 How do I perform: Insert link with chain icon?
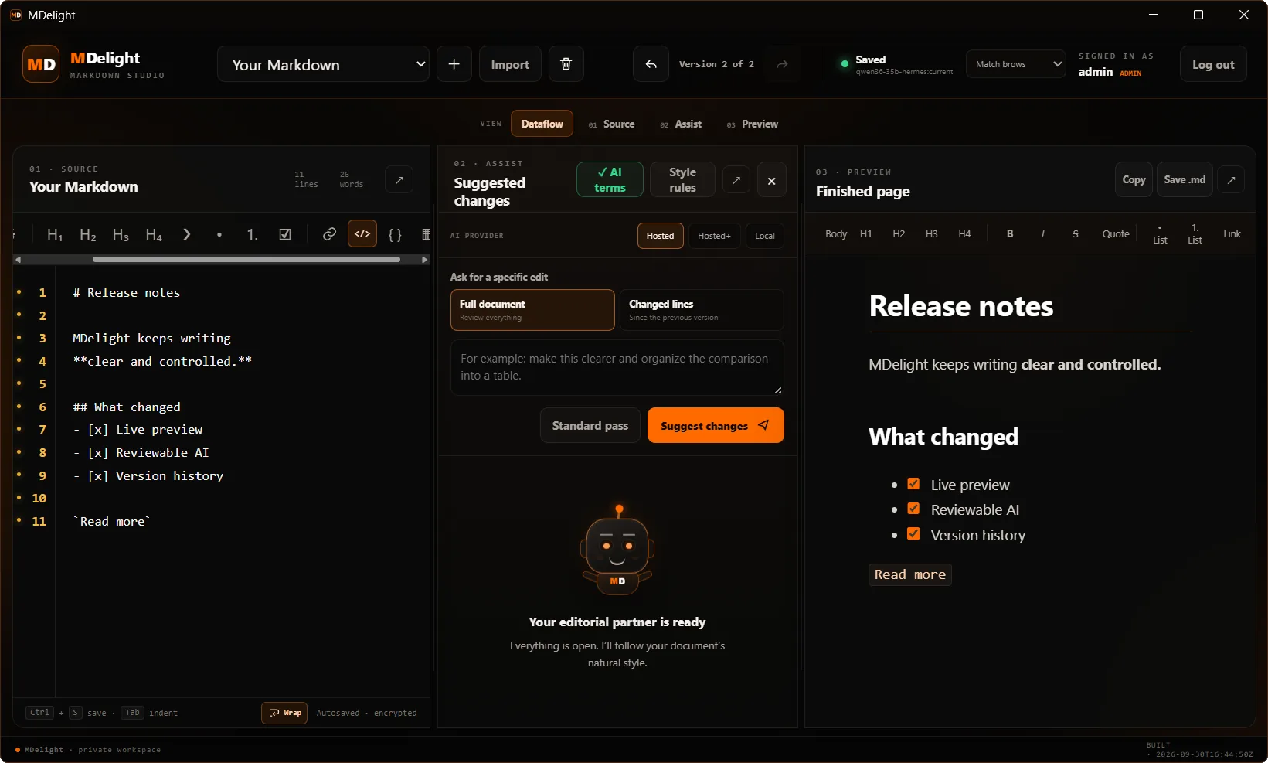pyautogui.click(x=329, y=234)
